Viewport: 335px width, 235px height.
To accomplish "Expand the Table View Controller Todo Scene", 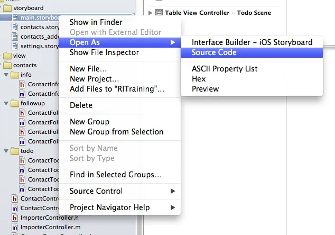I will pos(151,13).
